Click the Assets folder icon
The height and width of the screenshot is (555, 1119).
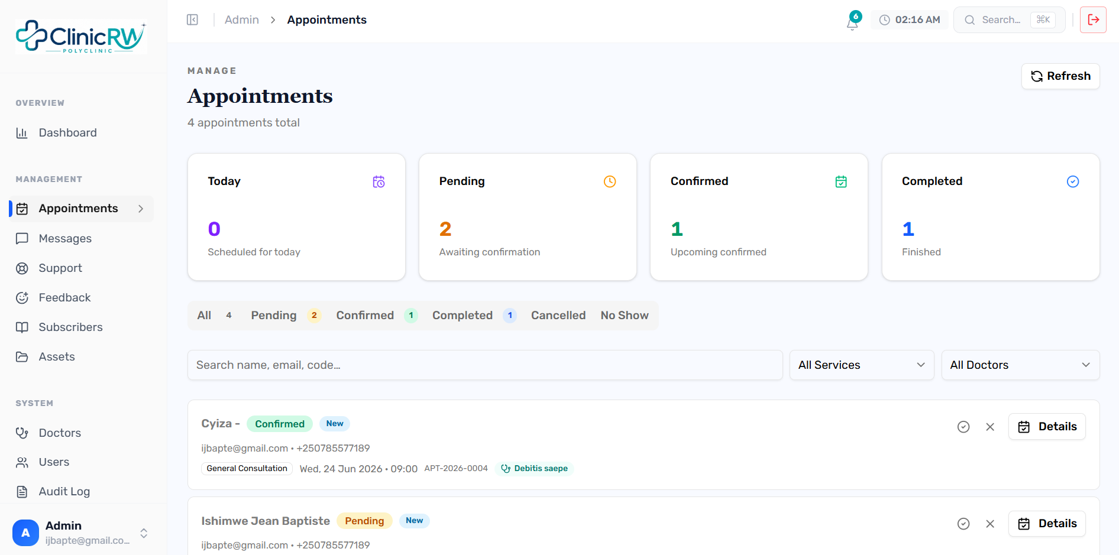[x=22, y=357]
